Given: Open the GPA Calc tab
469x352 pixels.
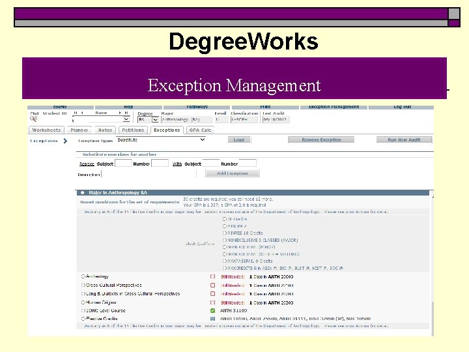Looking at the screenshot, I should [201, 130].
